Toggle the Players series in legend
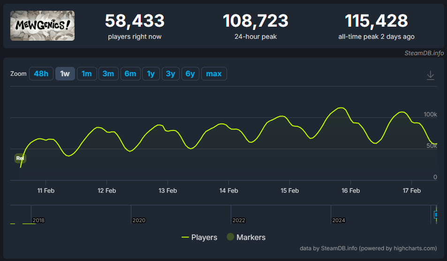This screenshot has height=261, width=447. [x=199, y=237]
